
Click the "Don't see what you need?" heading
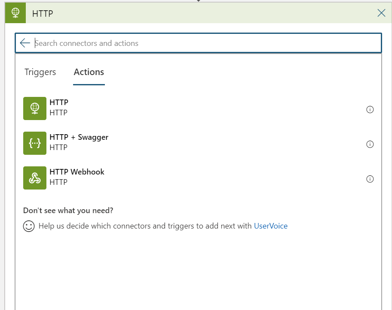[x=68, y=211]
